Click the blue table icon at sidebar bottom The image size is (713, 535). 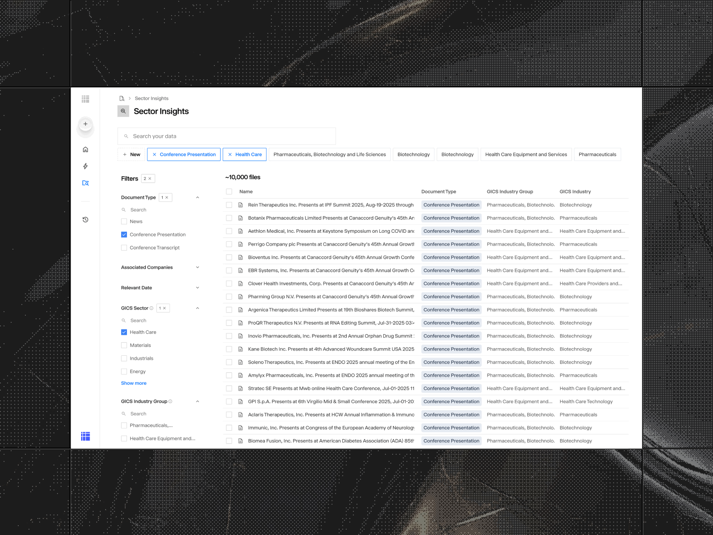click(x=86, y=436)
